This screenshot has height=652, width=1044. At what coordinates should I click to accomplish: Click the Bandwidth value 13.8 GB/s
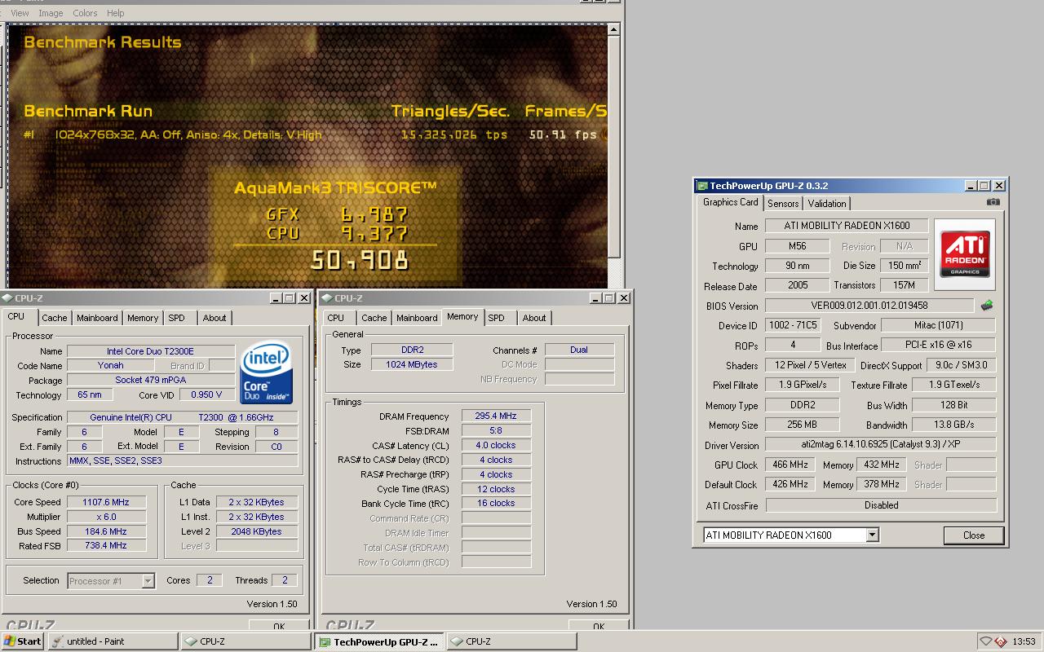coord(953,425)
